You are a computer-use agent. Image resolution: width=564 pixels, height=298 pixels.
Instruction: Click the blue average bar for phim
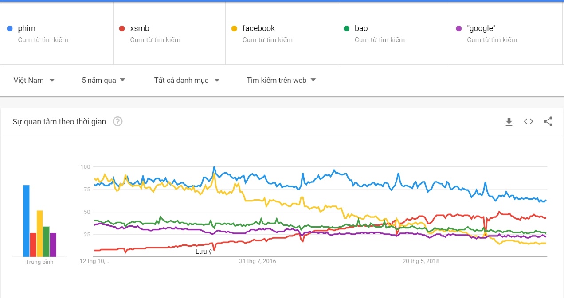coord(26,219)
